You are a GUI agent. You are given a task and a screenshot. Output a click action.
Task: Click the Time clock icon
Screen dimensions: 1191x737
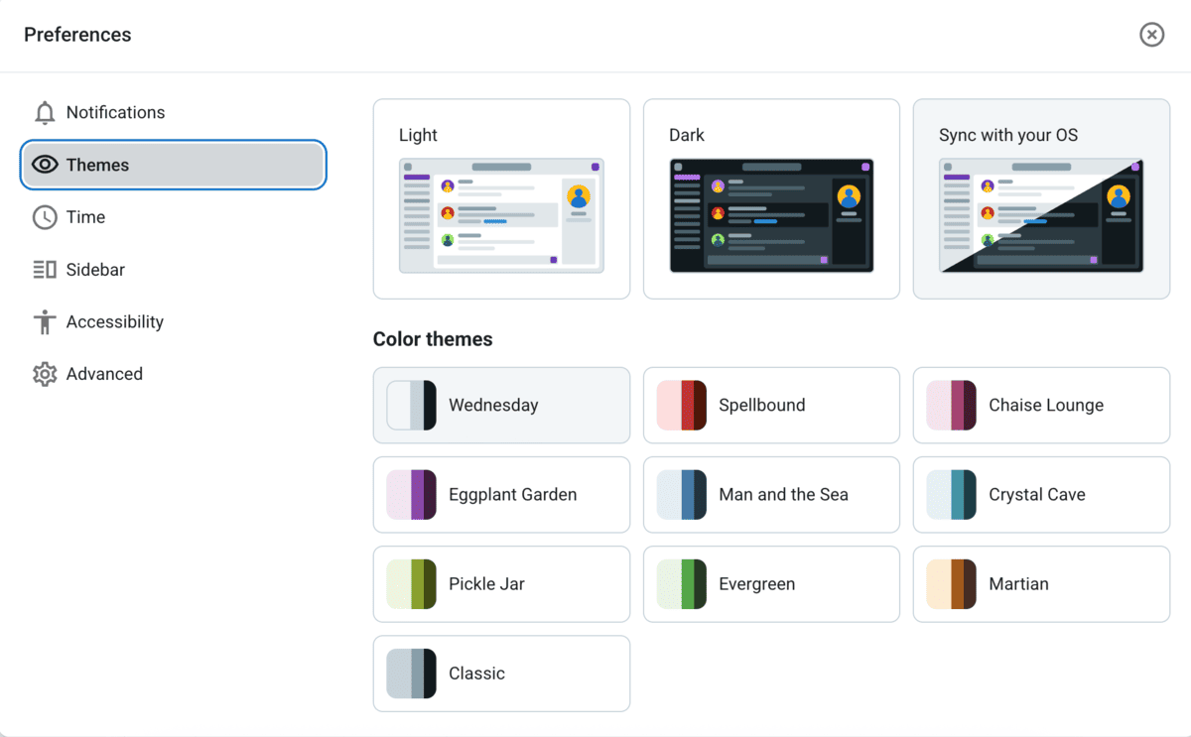pyautogui.click(x=45, y=217)
